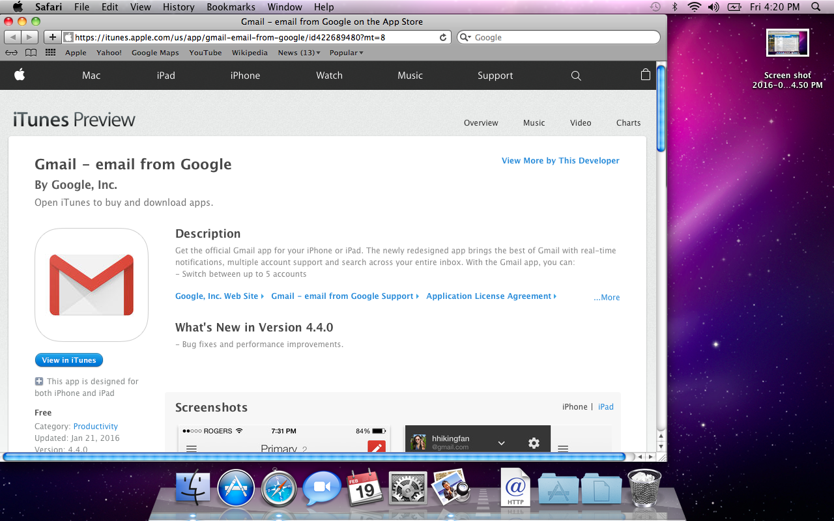The width and height of the screenshot is (834, 521).
Task: Click the View in iTunes button
Action: click(68, 360)
